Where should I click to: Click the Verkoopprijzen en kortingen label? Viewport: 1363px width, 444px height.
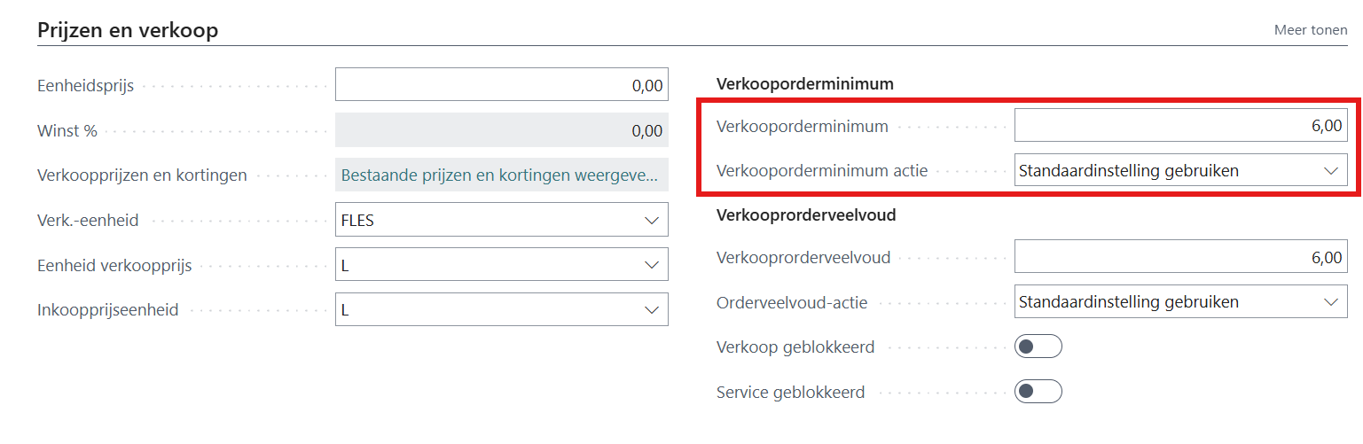click(x=142, y=175)
